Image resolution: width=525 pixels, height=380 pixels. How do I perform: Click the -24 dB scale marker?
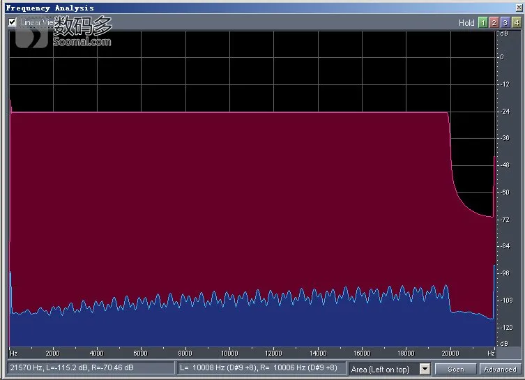point(505,111)
